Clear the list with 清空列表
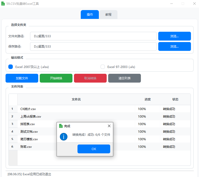 tap(125, 78)
